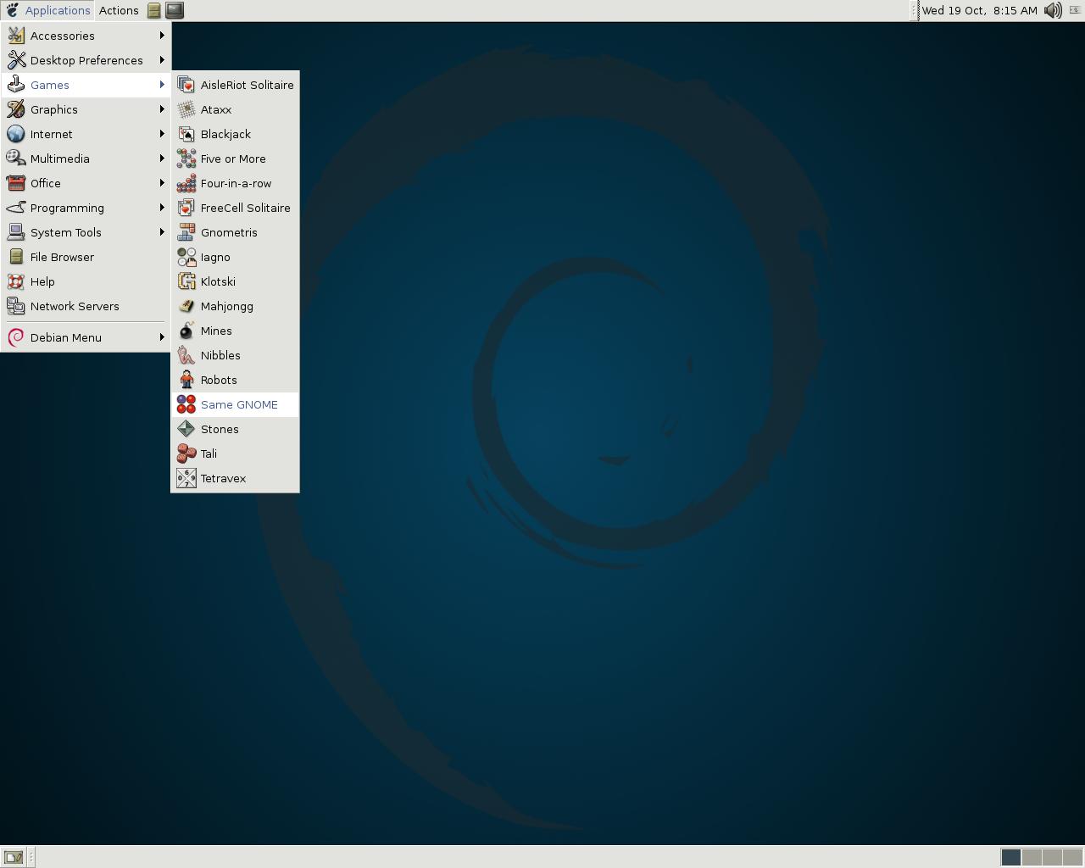
Task: Click the volume speaker icon
Action: click(x=1053, y=10)
